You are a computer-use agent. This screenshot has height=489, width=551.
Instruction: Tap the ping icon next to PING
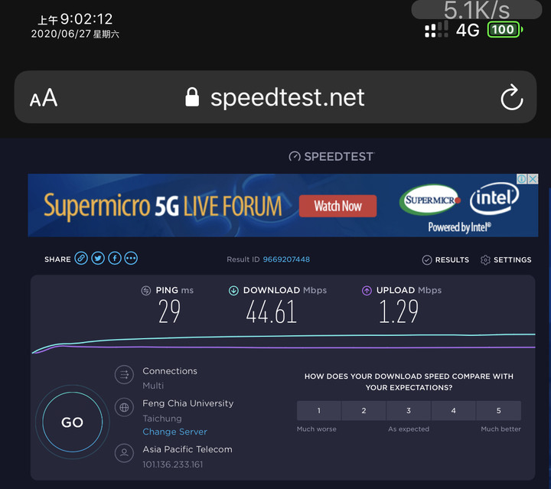146,291
